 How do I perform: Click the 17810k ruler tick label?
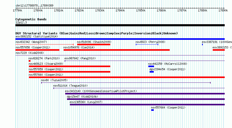[x=59, y=10]
